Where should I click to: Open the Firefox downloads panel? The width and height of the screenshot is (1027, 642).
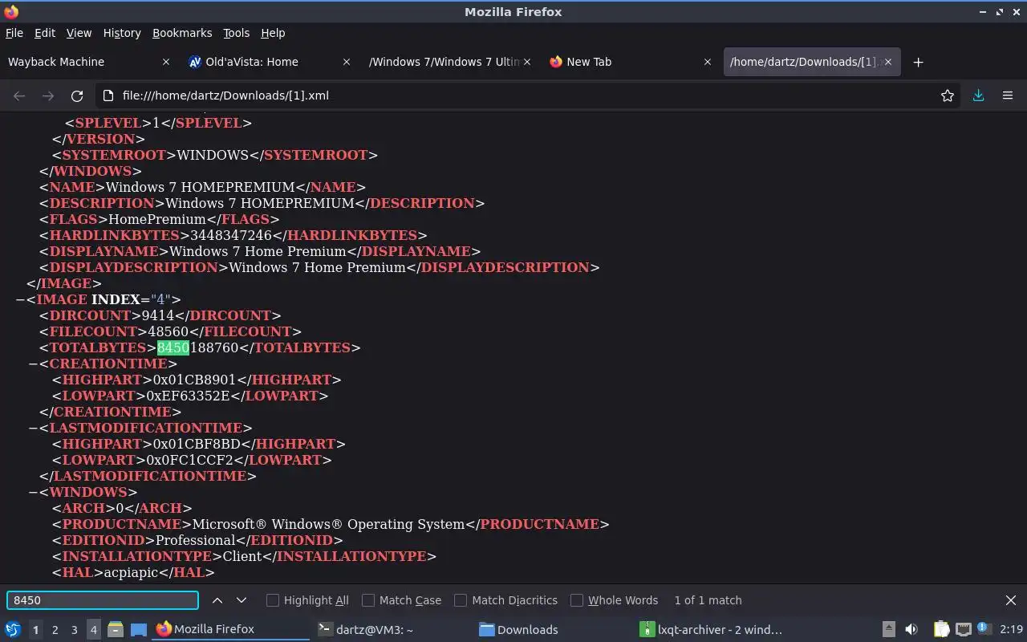coord(979,95)
